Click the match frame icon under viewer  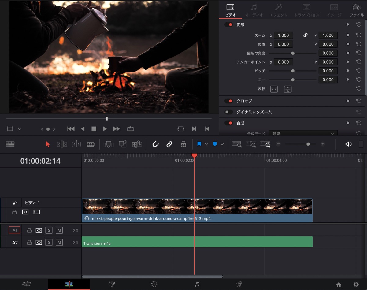click(x=181, y=129)
